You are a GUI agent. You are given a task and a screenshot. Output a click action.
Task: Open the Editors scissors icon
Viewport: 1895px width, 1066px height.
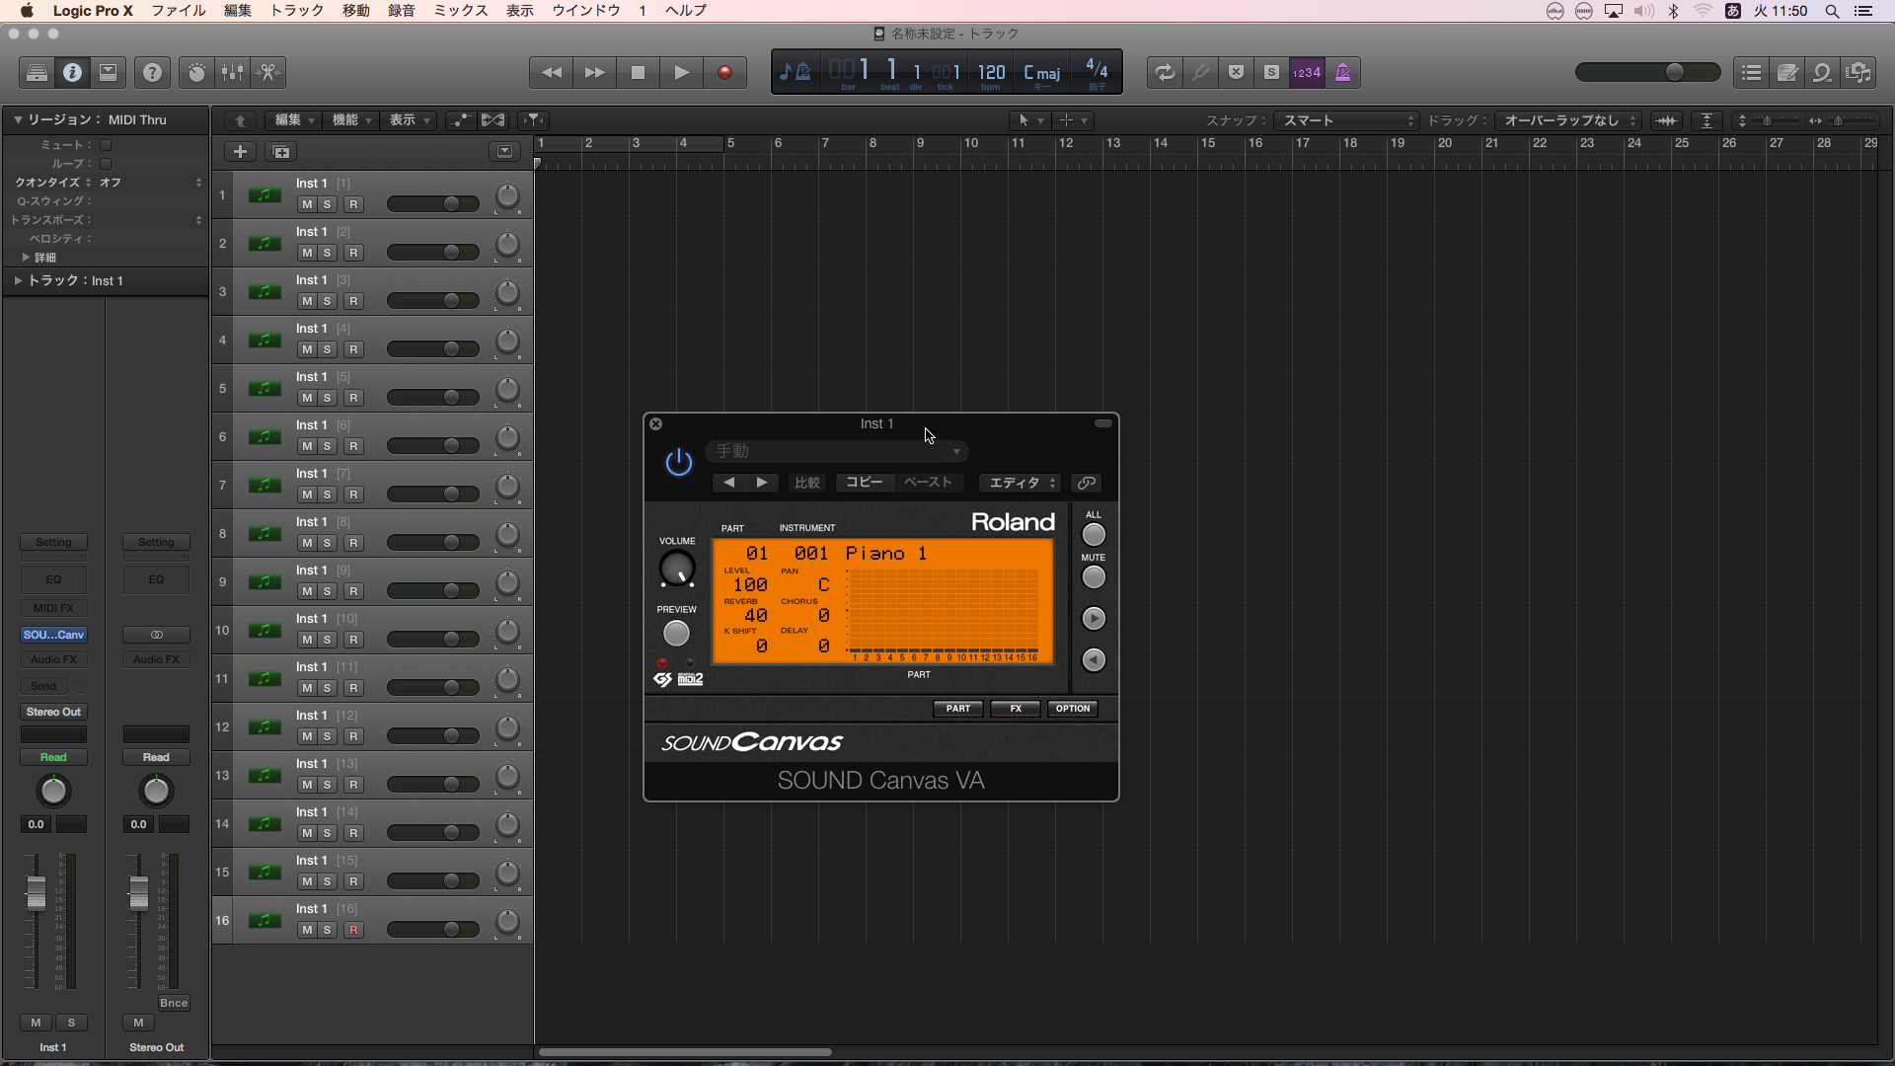[x=267, y=72]
